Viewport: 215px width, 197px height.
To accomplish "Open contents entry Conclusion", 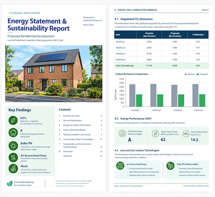I will [80, 151].
